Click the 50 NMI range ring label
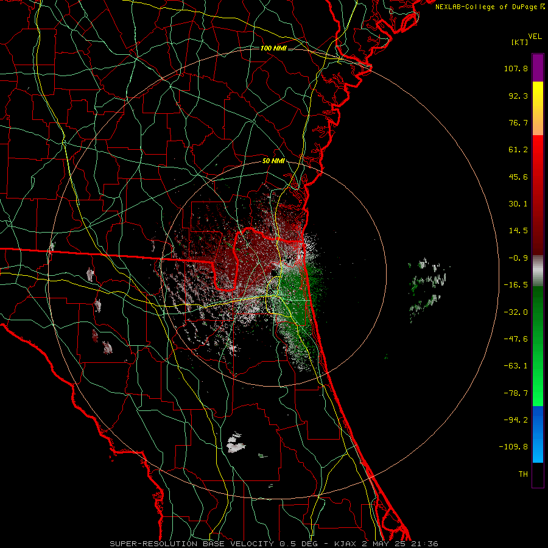The height and width of the screenshot is (548, 548). pos(273,161)
